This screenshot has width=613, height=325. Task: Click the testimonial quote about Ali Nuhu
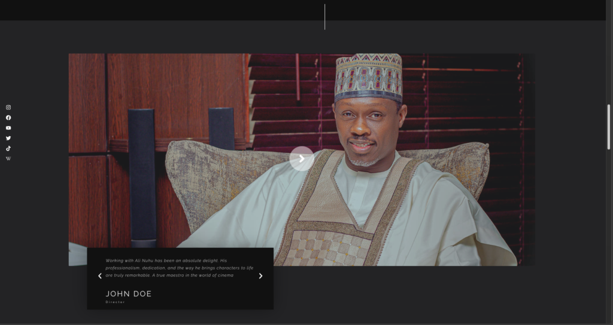[x=179, y=268]
